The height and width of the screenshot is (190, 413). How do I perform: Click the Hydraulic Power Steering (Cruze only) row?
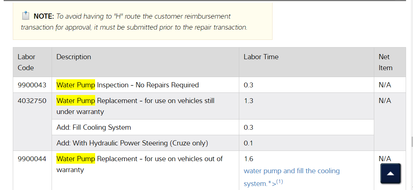coord(132,143)
